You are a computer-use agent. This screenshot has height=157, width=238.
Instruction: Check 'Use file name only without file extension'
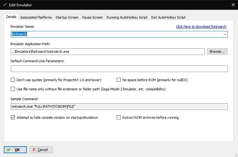13,89
